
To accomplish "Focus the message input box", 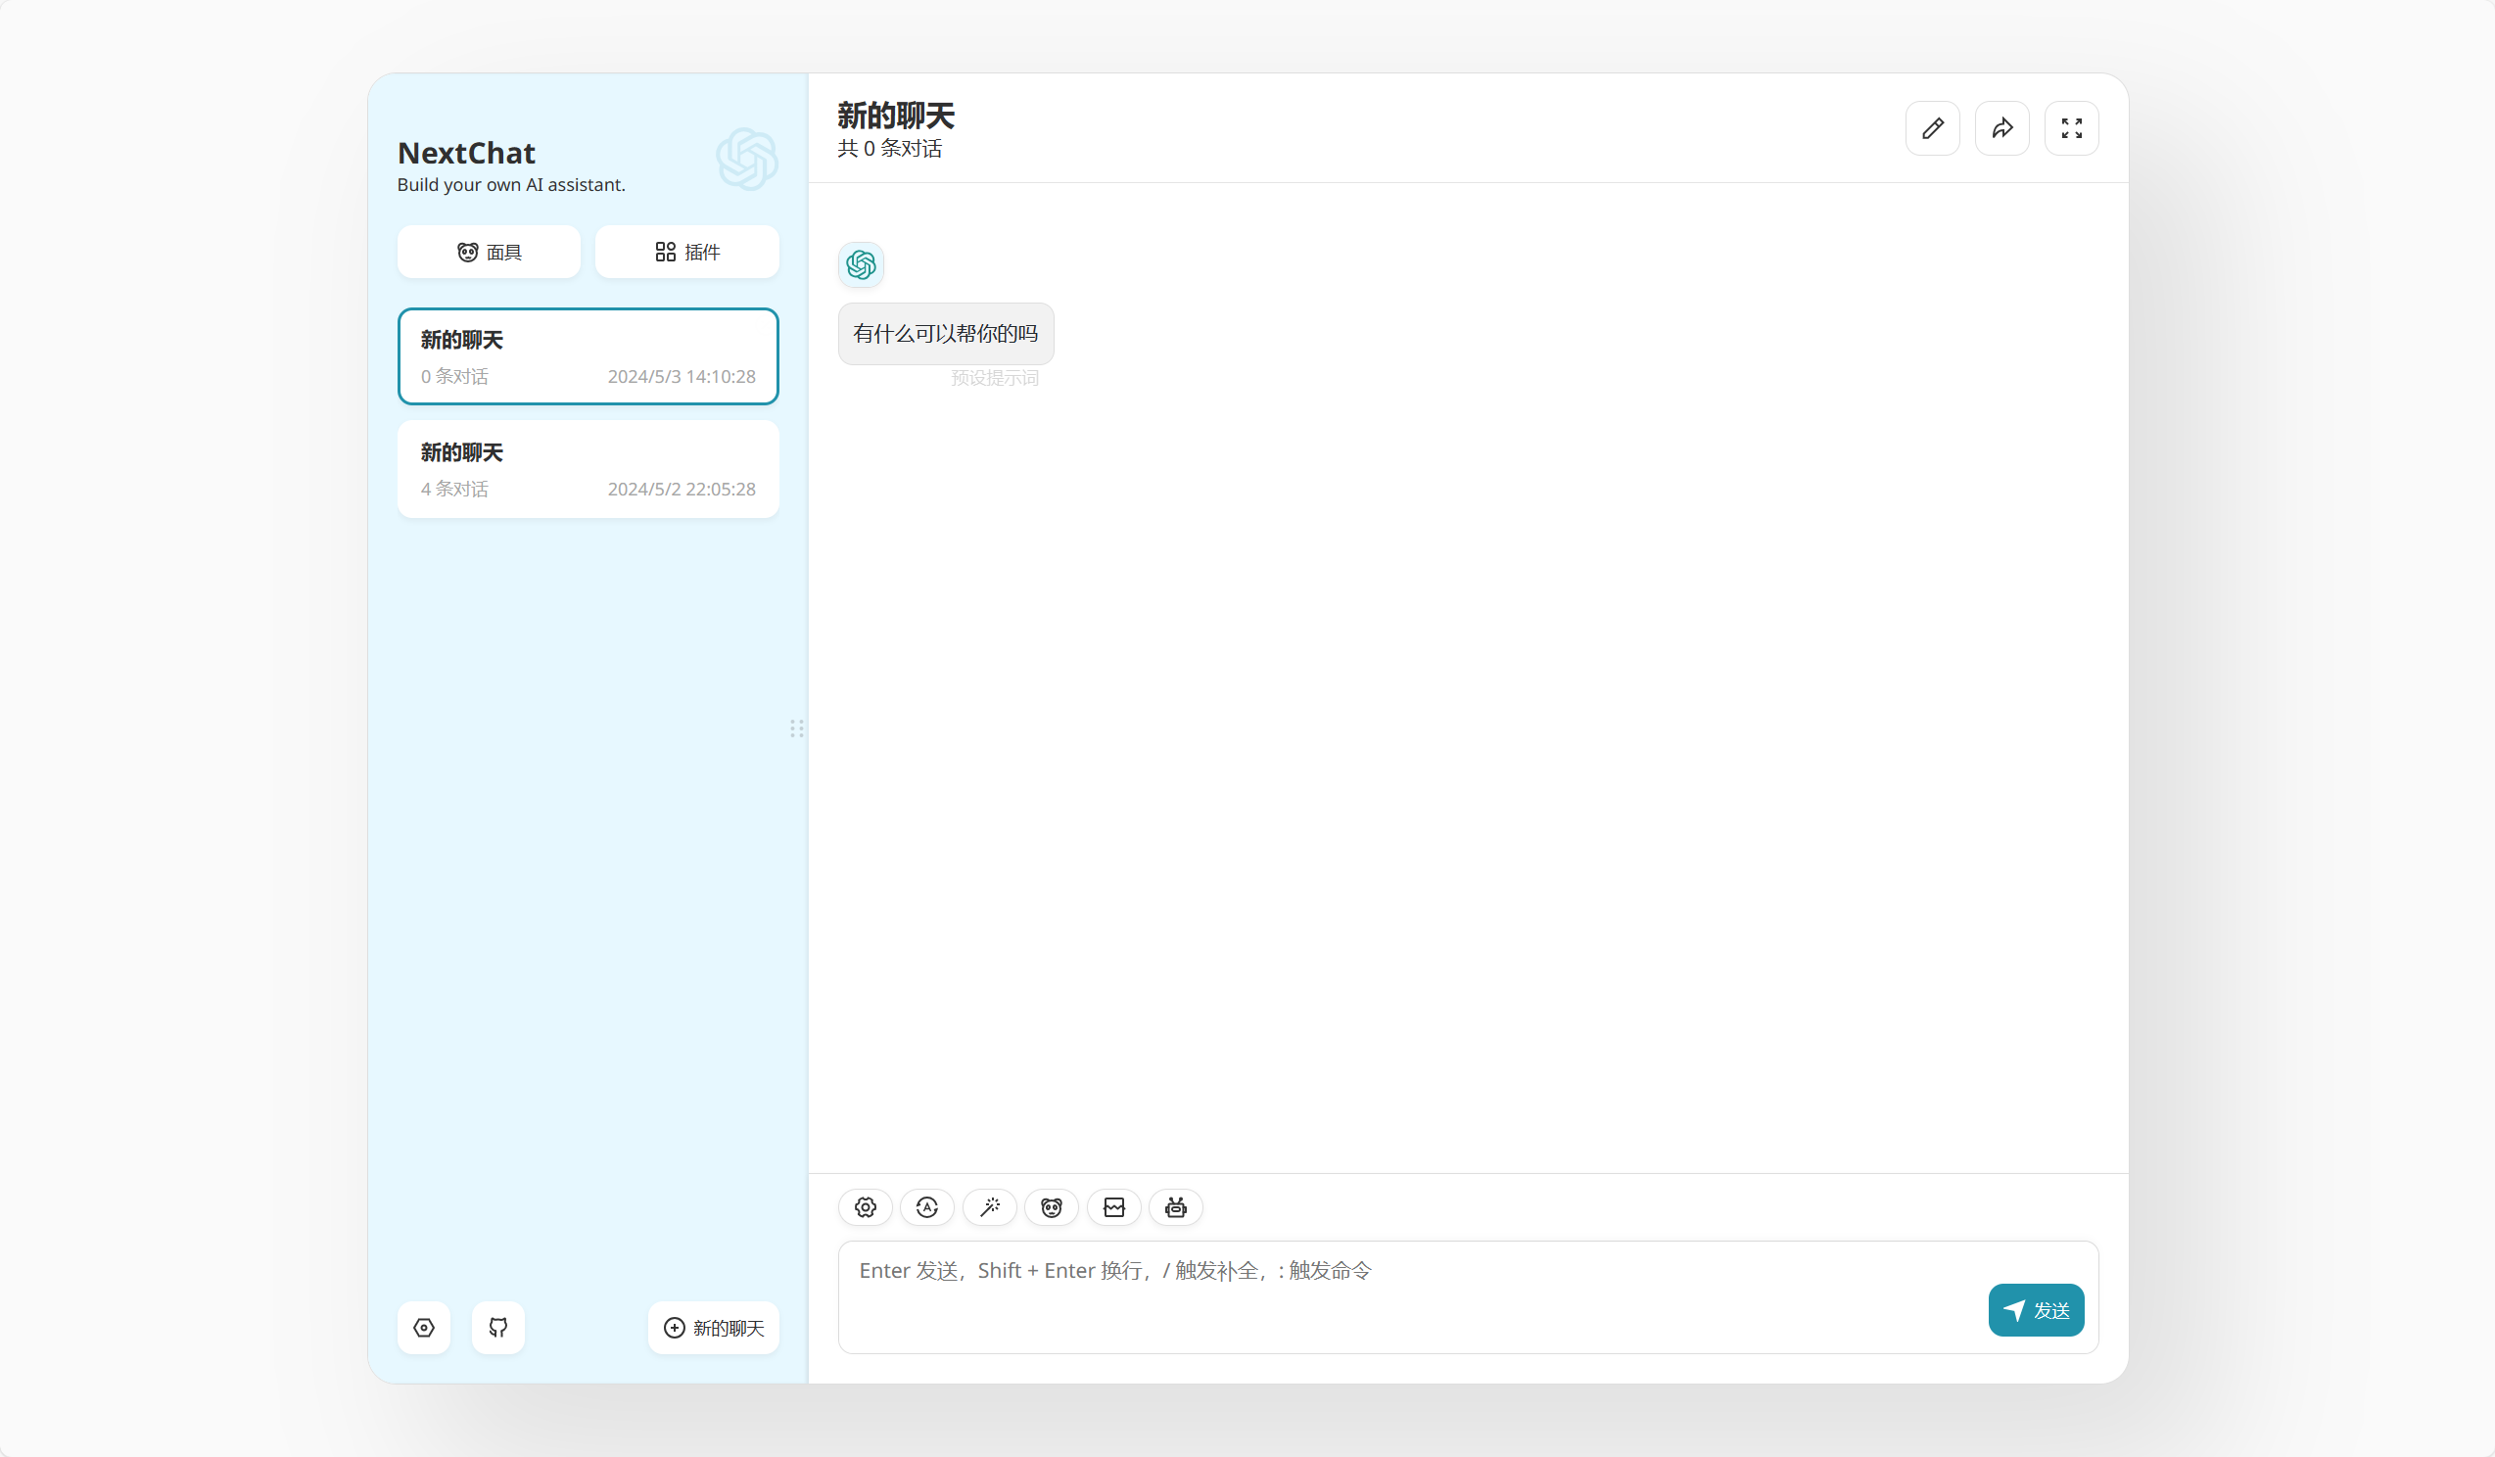I will coord(1468,1297).
